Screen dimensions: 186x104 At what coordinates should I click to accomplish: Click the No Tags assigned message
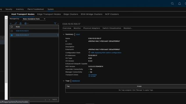(x=136, y=90)
